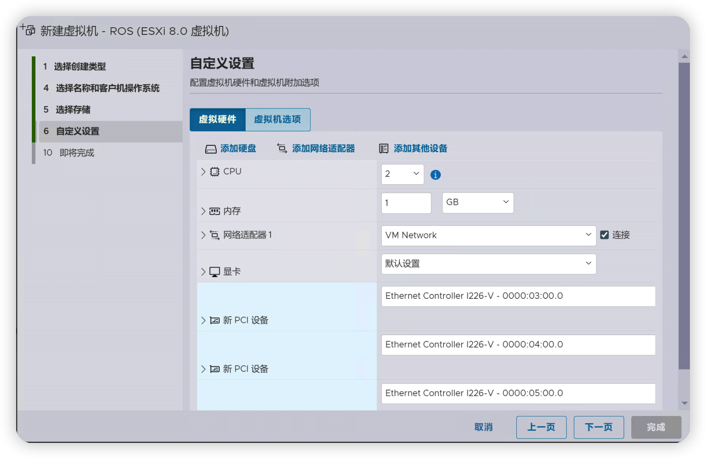This screenshot has width=706, height=459.
Task: Expand the CPU settings row
Action: [203, 172]
